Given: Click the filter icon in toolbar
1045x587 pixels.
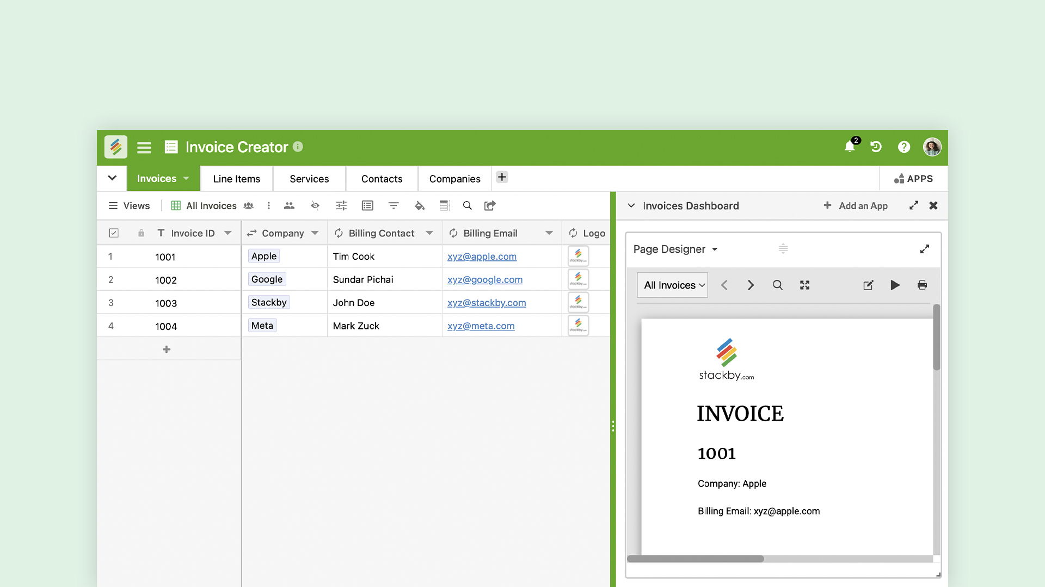Looking at the screenshot, I should (393, 205).
